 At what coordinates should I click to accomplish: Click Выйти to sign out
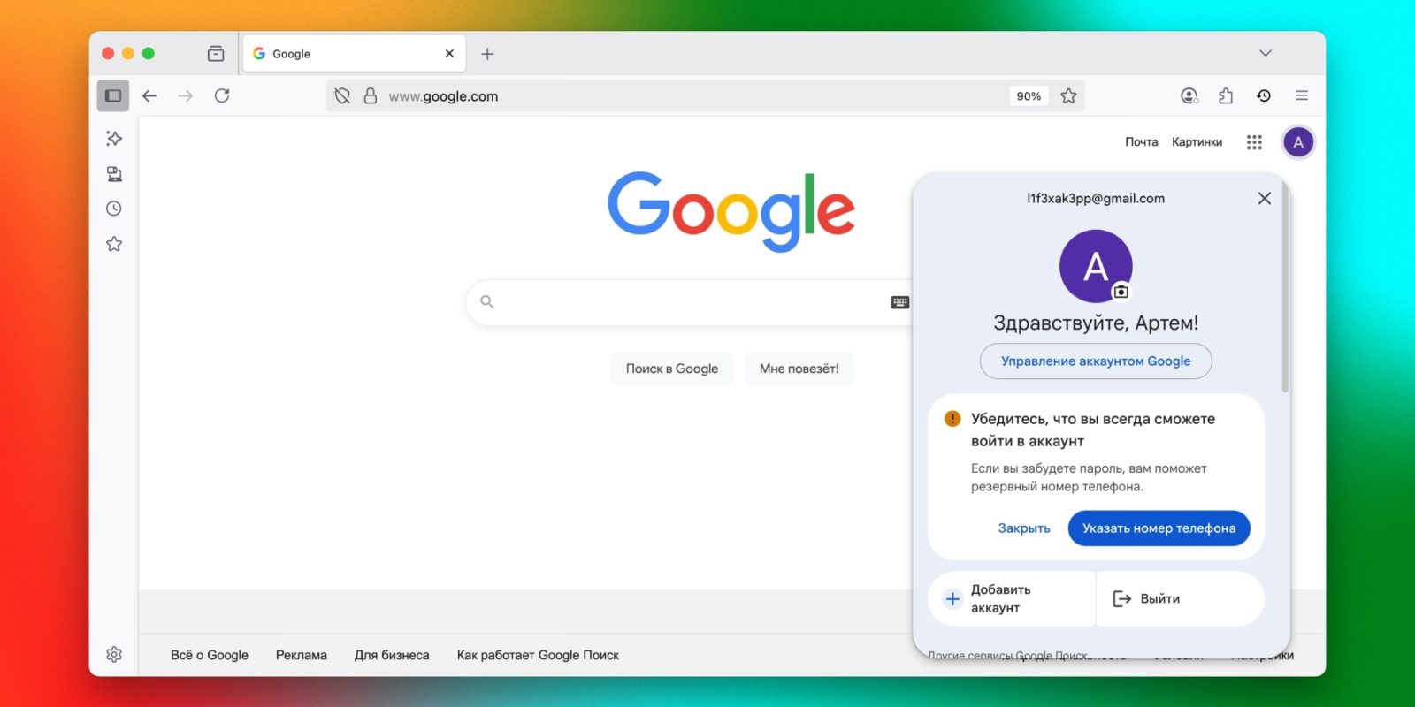pyautogui.click(x=1180, y=598)
